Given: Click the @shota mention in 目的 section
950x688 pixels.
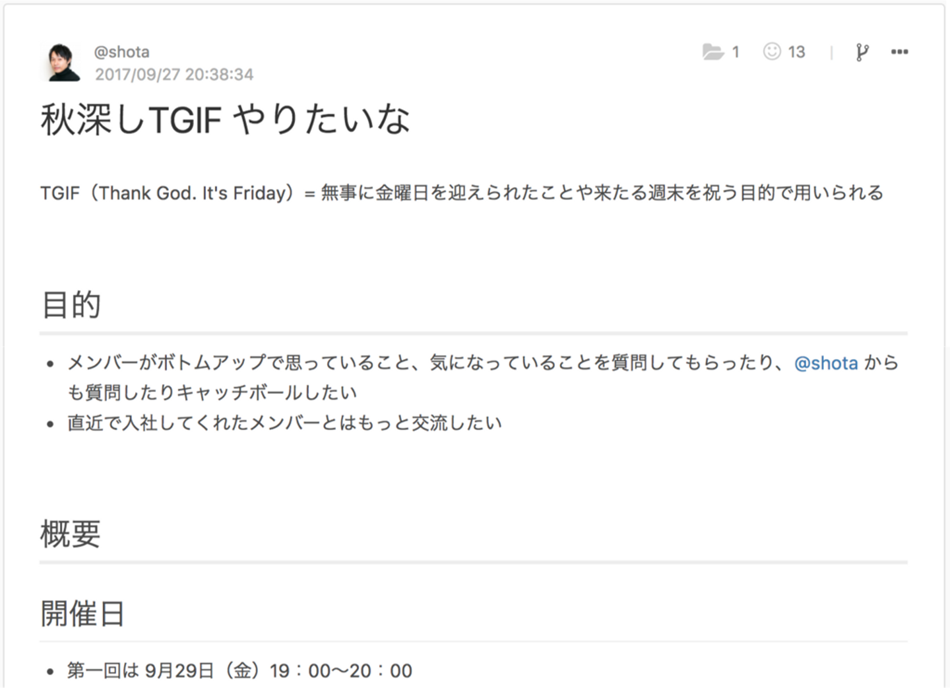Looking at the screenshot, I should pyautogui.click(x=825, y=363).
